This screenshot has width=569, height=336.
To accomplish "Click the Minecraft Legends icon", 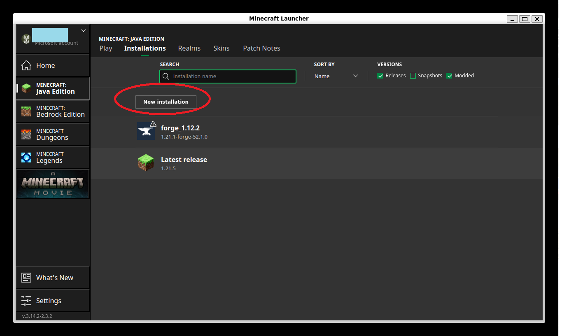I will click(x=26, y=158).
